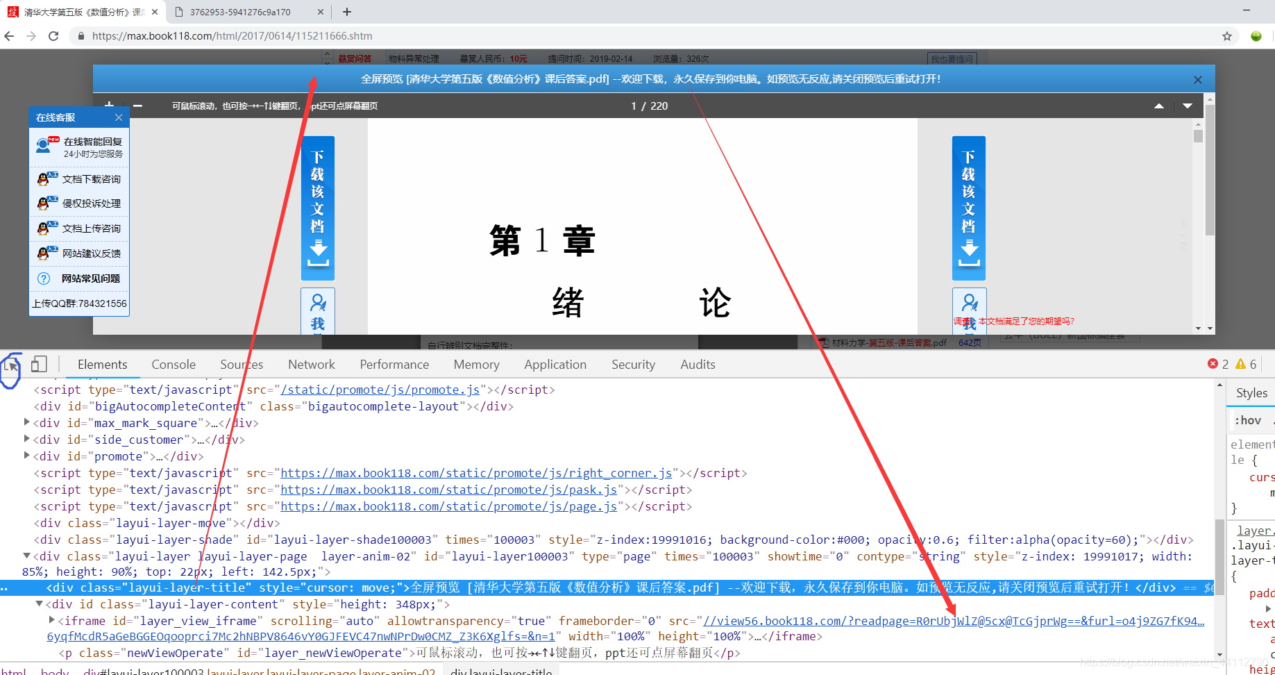Open 文档上传咨询 chat
The height and width of the screenshot is (675, 1275).
(x=80, y=228)
